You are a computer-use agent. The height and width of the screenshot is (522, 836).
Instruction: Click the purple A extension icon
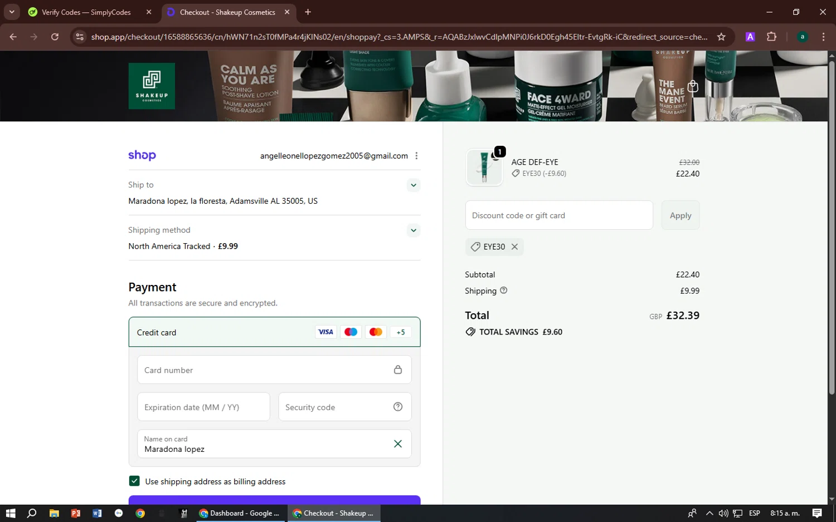[750, 37]
